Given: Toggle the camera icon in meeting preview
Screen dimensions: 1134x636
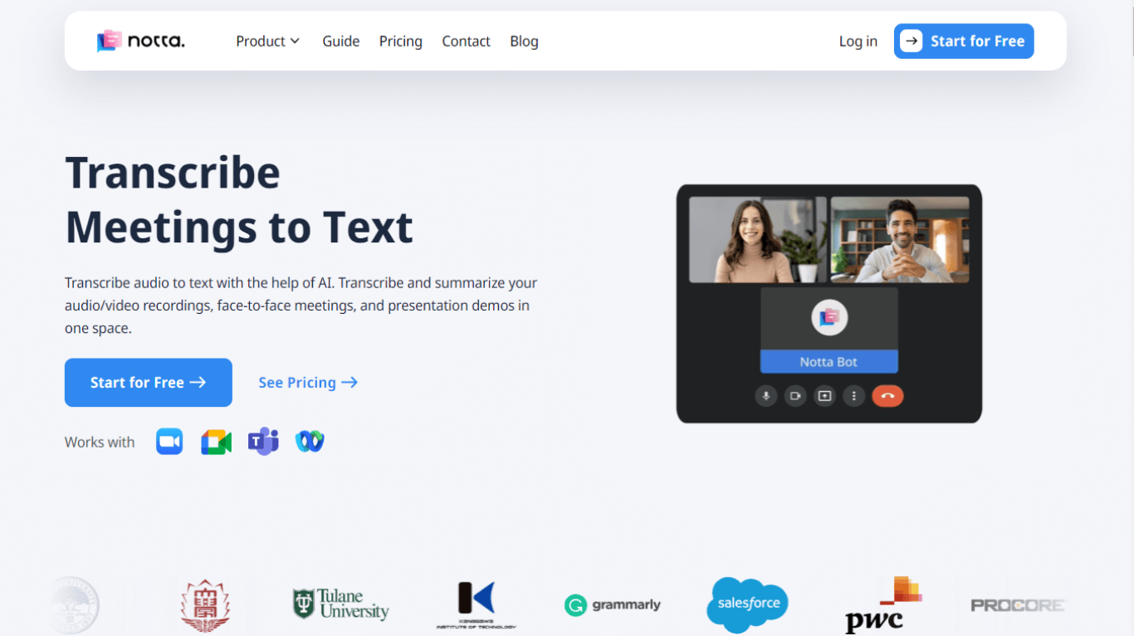Looking at the screenshot, I should tap(795, 396).
